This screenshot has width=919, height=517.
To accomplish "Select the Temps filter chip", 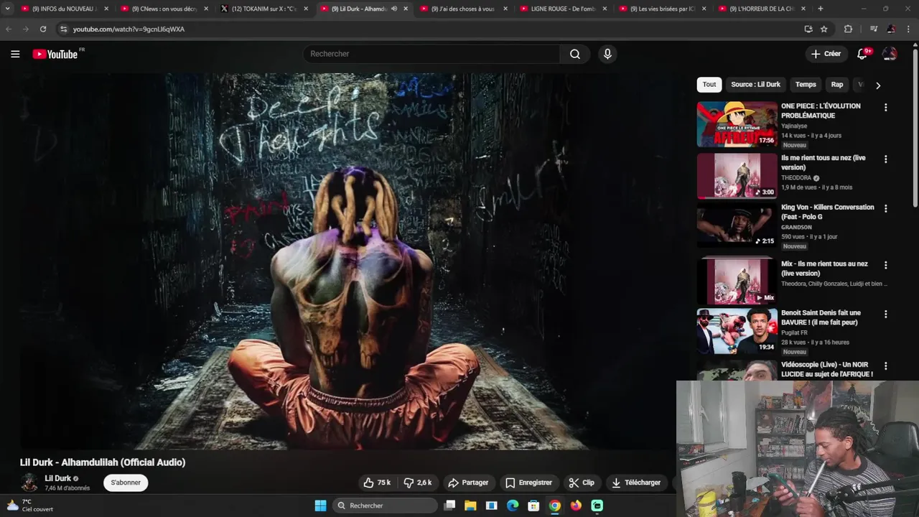I will pos(806,85).
